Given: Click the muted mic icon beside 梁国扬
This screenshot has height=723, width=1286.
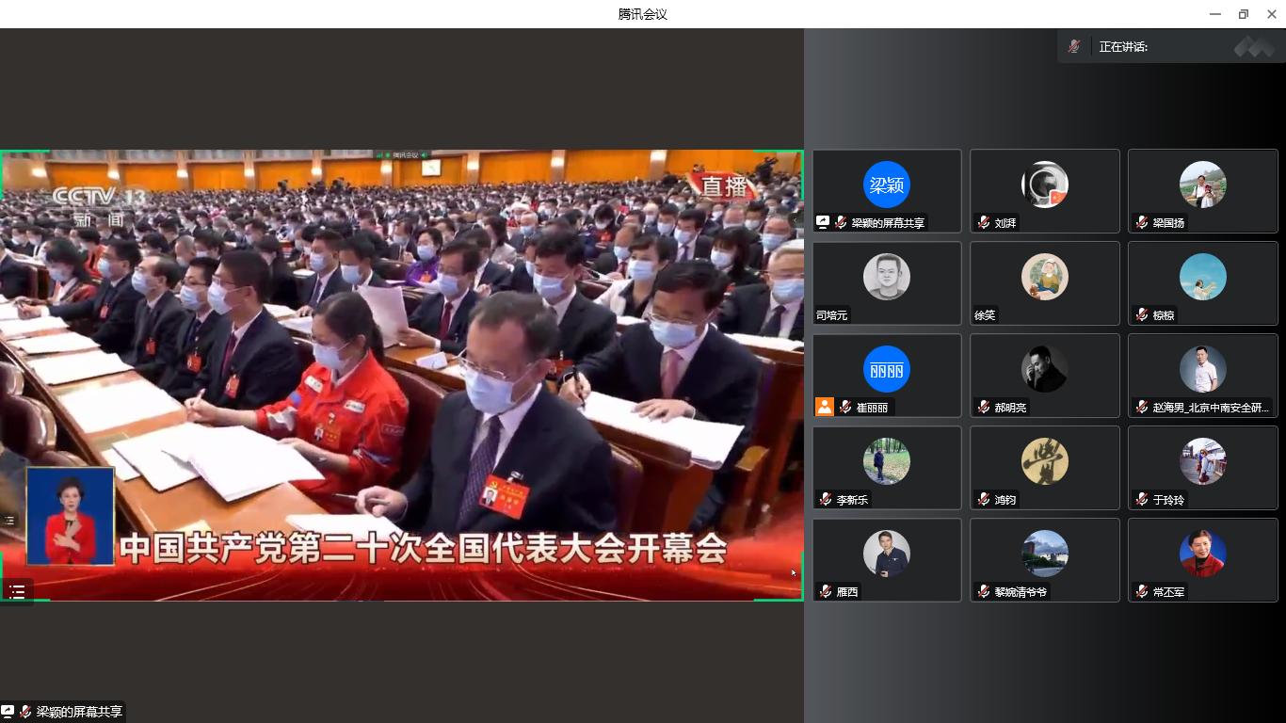Looking at the screenshot, I should coord(1142,223).
